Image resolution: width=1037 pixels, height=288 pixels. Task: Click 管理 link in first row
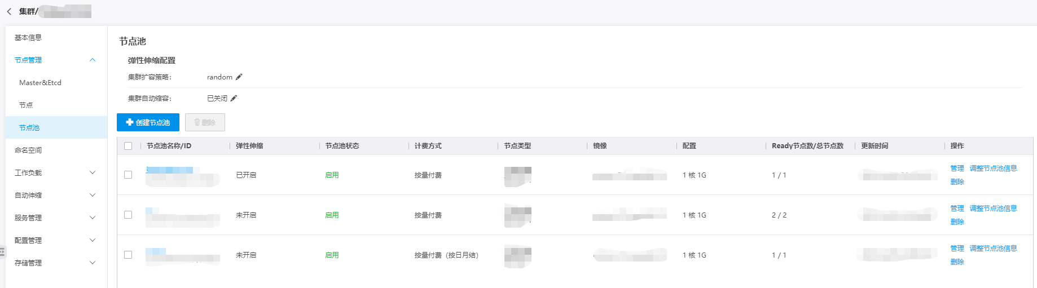pos(957,169)
